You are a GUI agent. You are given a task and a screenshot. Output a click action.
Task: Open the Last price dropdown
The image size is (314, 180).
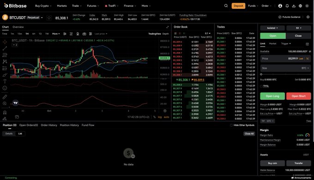[x=101, y=34]
